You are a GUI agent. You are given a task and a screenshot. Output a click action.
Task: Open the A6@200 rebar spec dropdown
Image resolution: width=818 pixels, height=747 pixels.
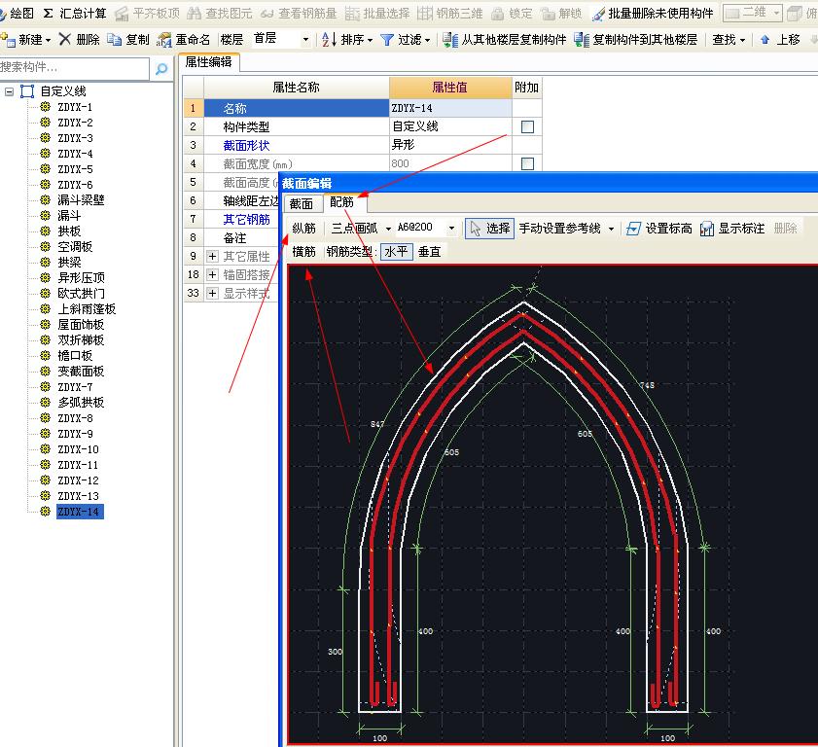pos(451,228)
